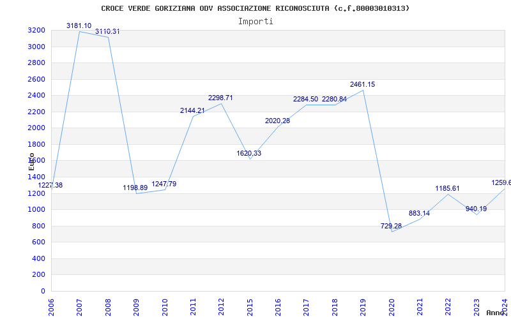
Task: Click data label 729.28
Action: pyautogui.click(x=391, y=226)
